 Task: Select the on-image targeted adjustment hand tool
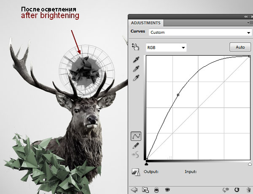tap(135, 47)
